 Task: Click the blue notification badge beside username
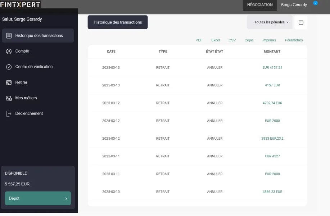315,3
